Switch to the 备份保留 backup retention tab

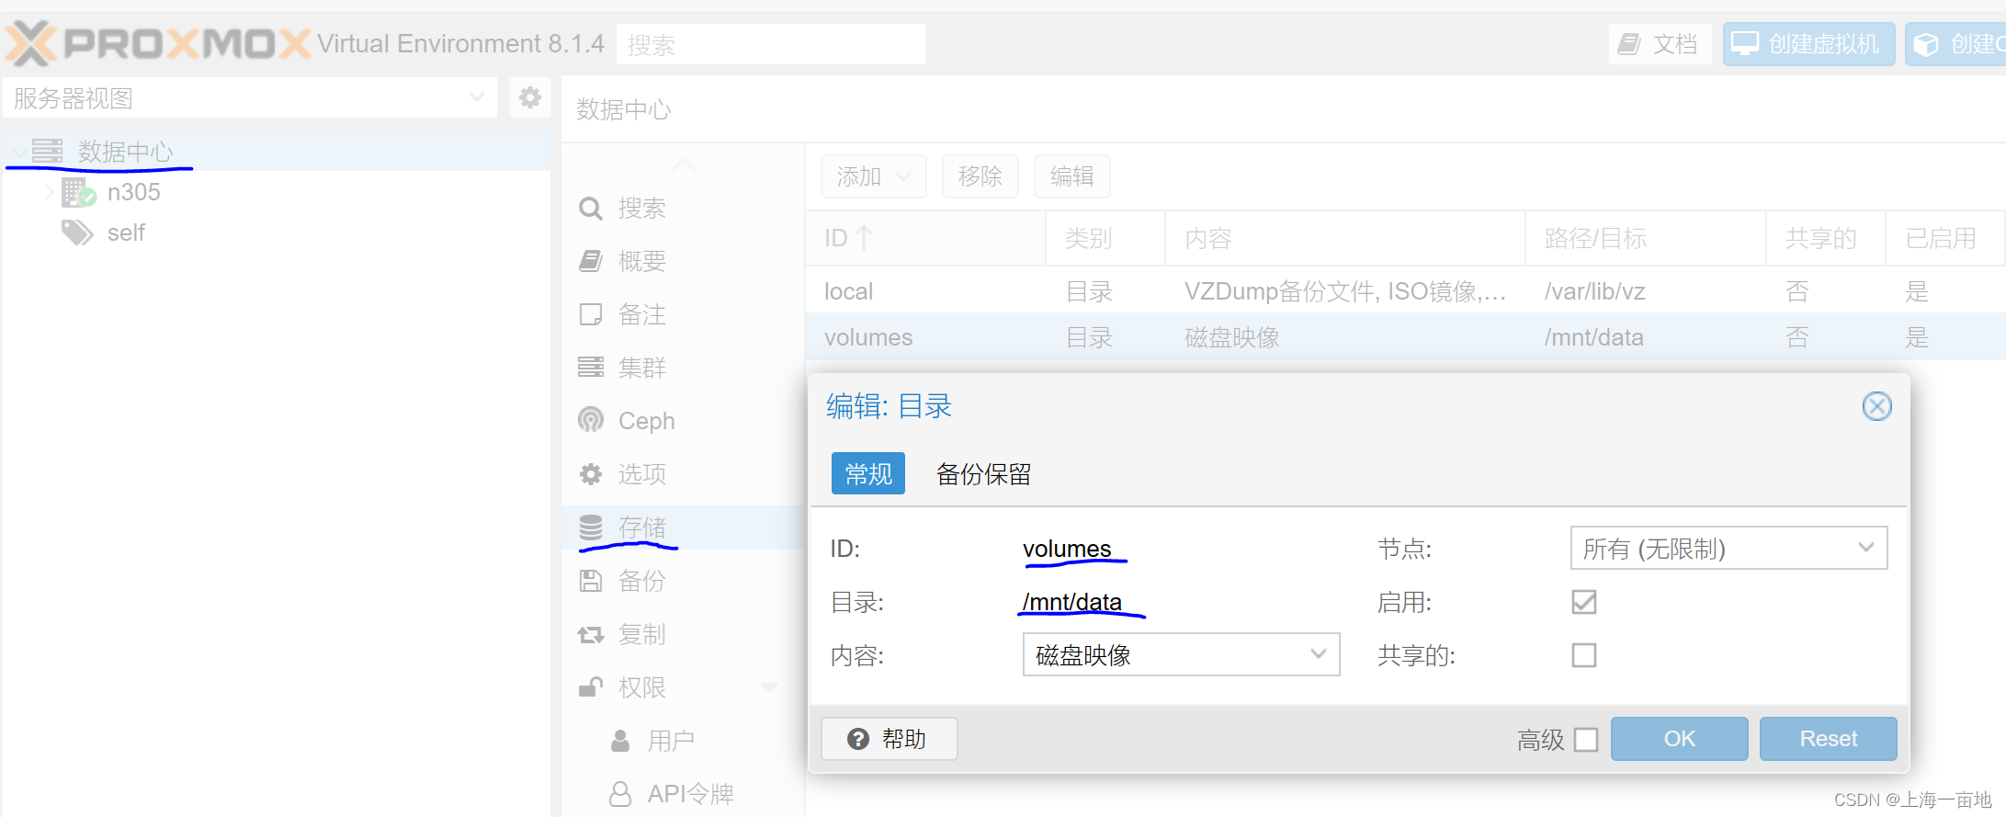[x=983, y=473]
